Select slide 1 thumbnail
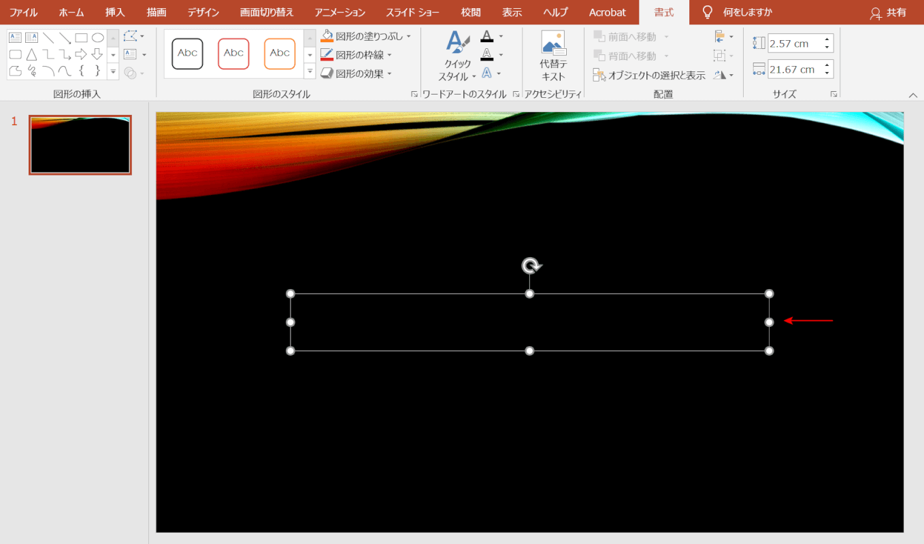 (x=80, y=145)
